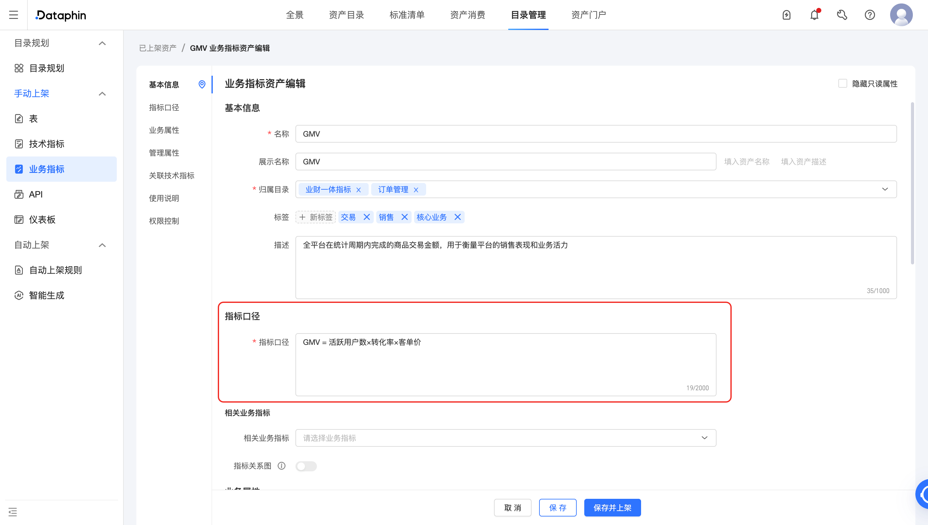
Task: Navigate back via 已上架资产 breadcrumb
Action: pyautogui.click(x=157, y=48)
